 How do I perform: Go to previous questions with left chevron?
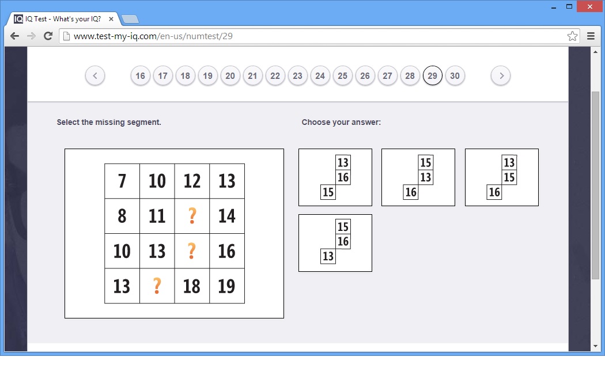pyautogui.click(x=95, y=75)
